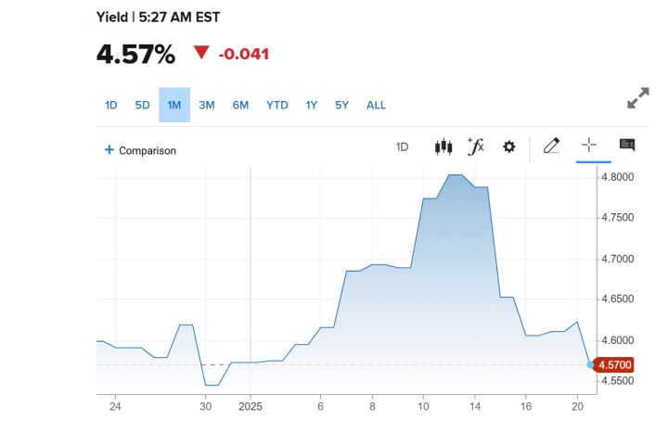Screen dimensions: 668x445
Task: Open the 1D interval dropdown
Action: coord(403,146)
